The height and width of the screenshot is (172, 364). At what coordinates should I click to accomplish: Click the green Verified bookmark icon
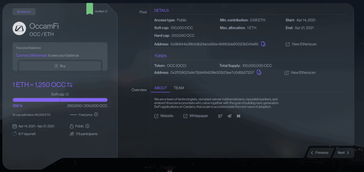[x=89, y=9]
